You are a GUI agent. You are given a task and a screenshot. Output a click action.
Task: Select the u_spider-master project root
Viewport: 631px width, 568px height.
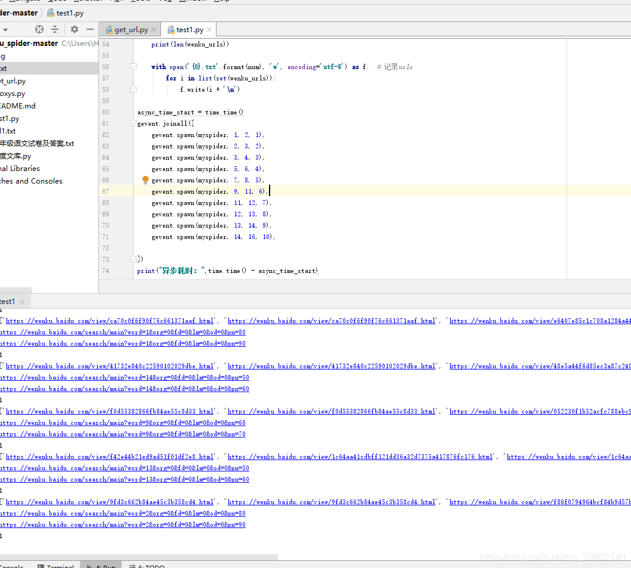[x=29, y=43]
